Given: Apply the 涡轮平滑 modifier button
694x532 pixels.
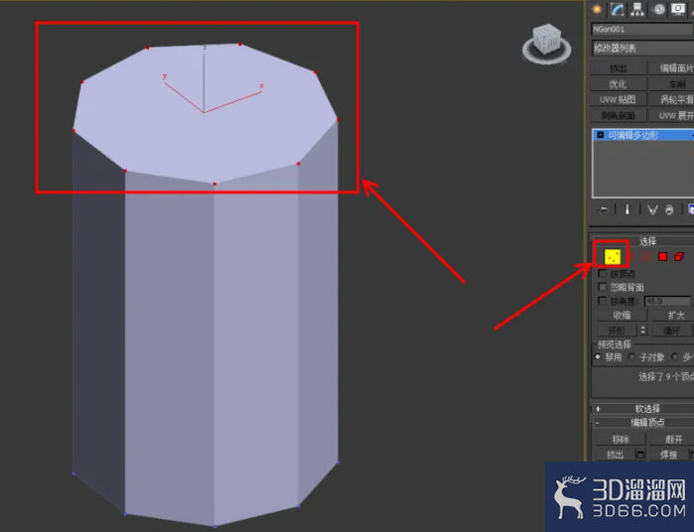Looking at the screenshot, I should [x=671, y=99].
